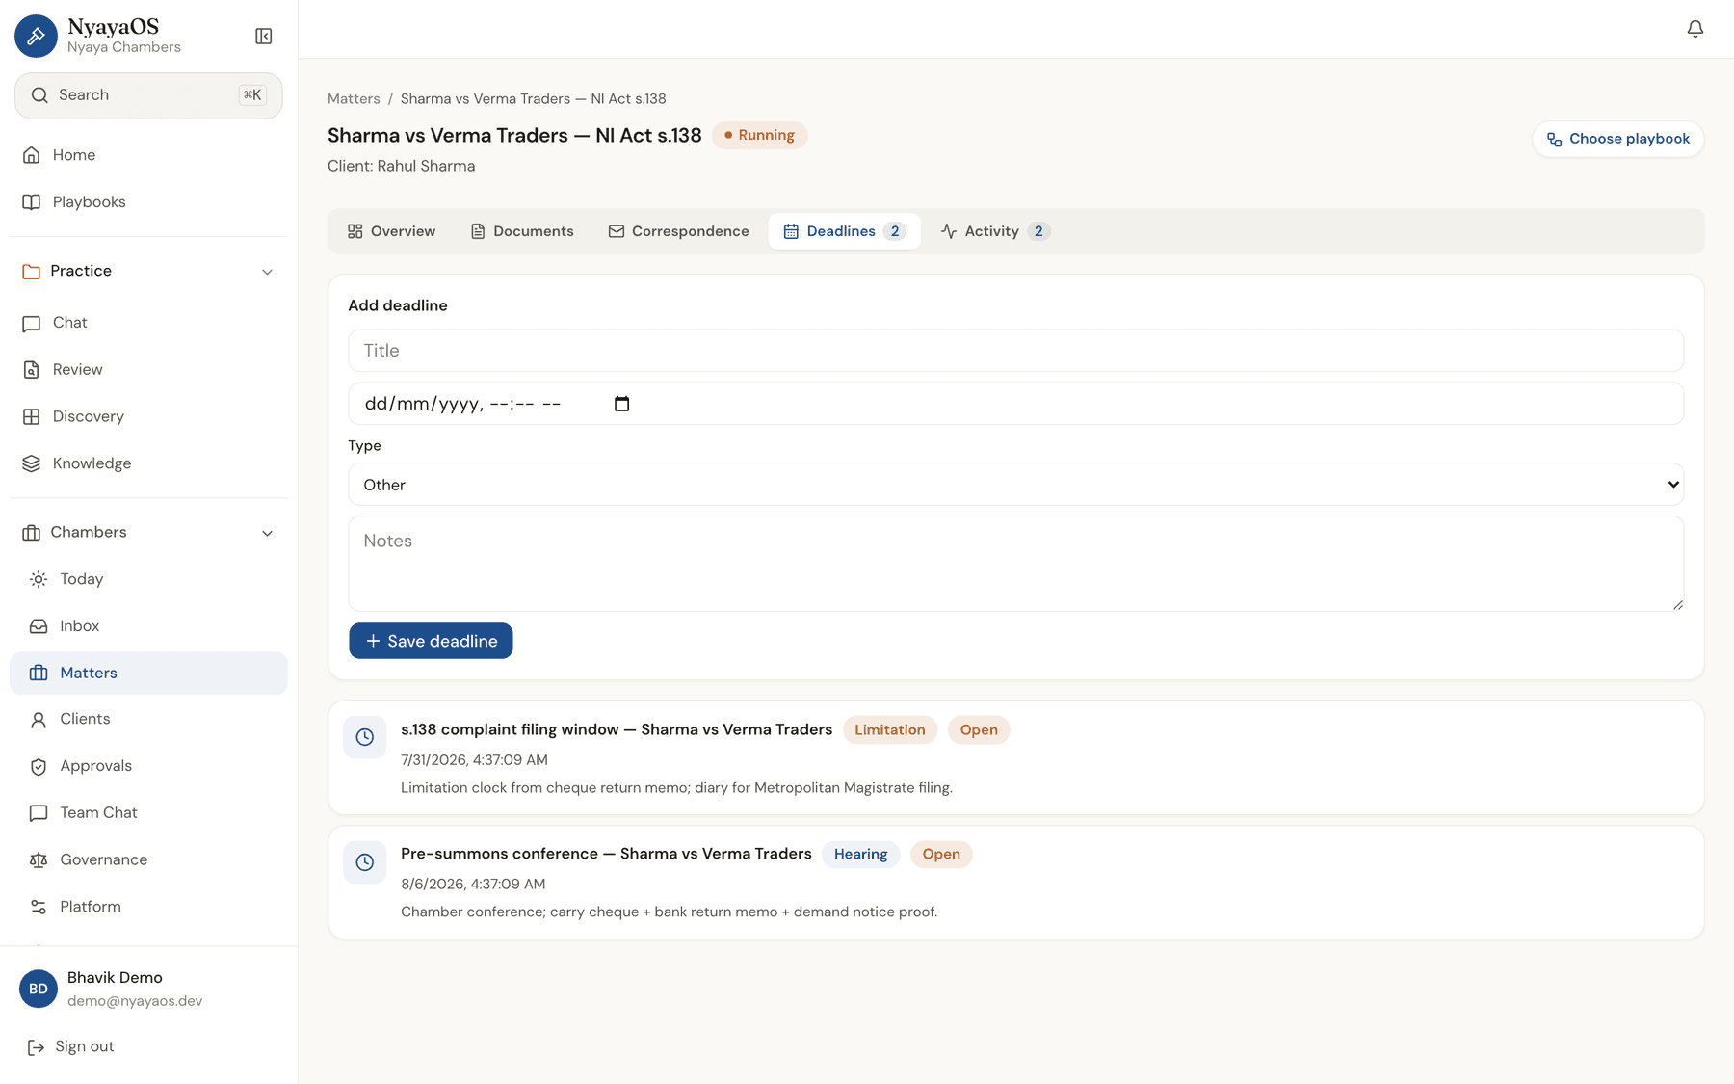Open the Correspondence tab
The height and width of the screenshot is (1084, 1734).
678,231
